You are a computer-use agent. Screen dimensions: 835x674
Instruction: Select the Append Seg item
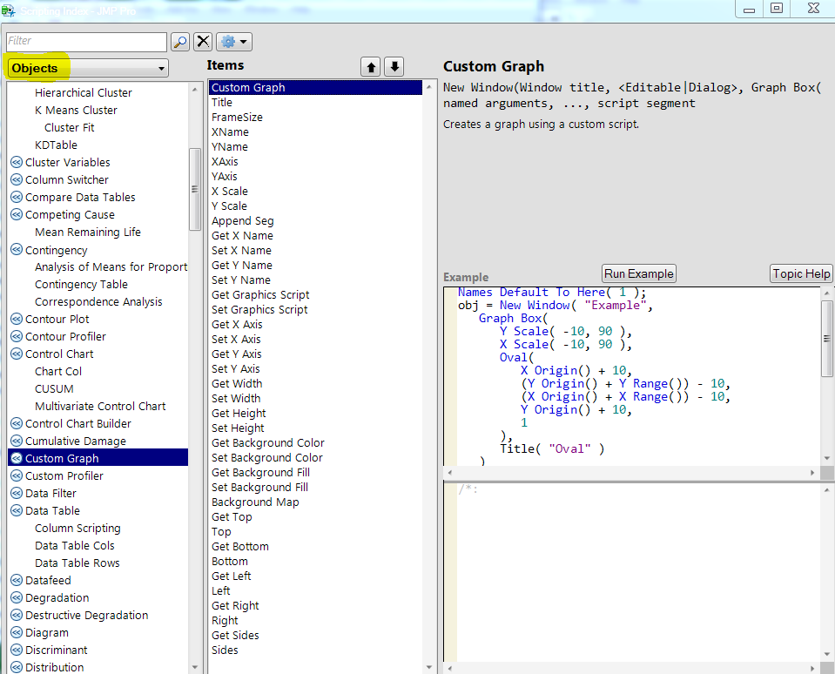point(243,221)
